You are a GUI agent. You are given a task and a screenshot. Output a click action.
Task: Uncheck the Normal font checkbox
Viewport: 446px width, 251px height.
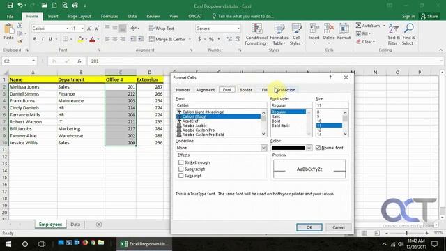pos(318,148)
